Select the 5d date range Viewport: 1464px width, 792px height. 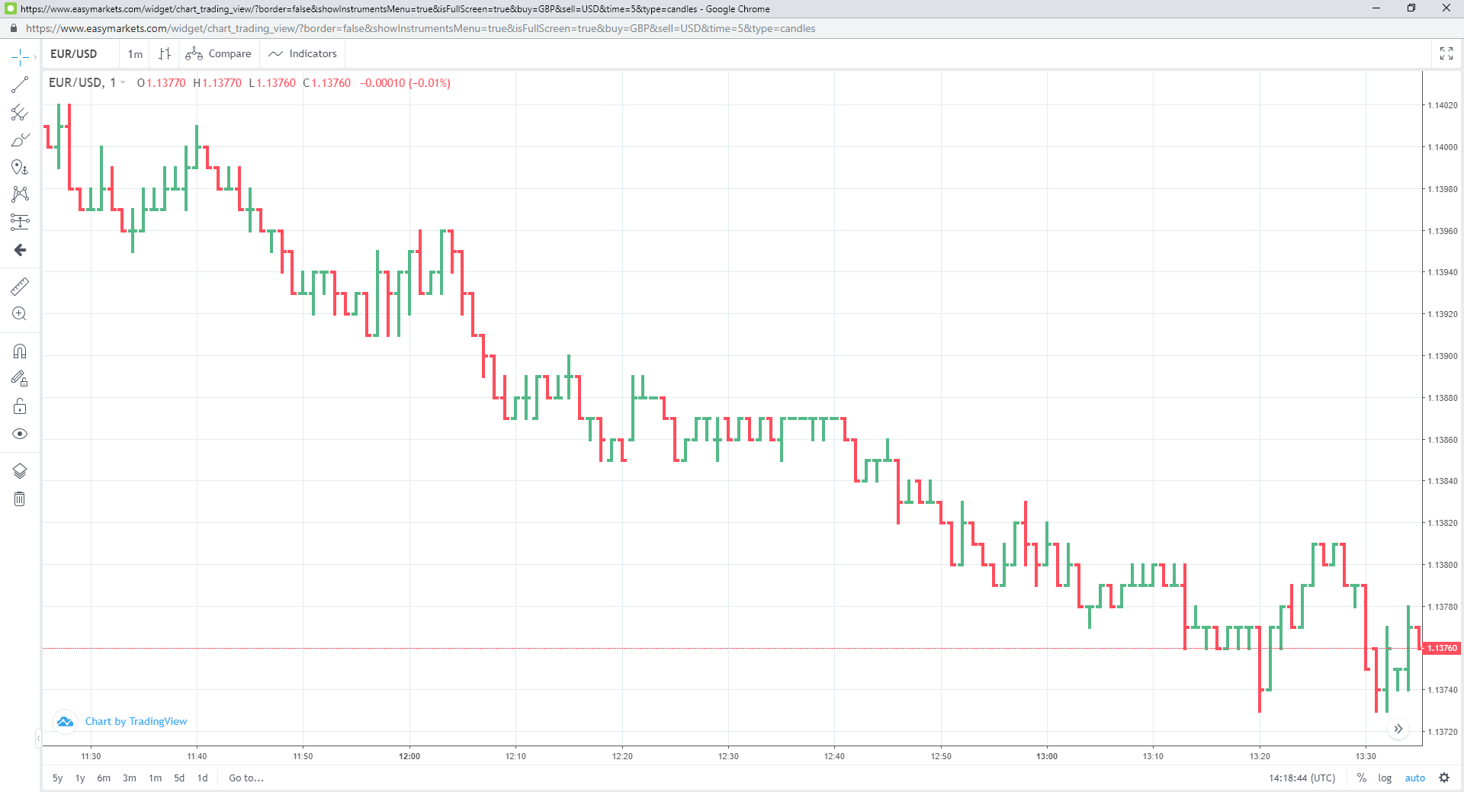pyautogui.click(x=179, y=778)
